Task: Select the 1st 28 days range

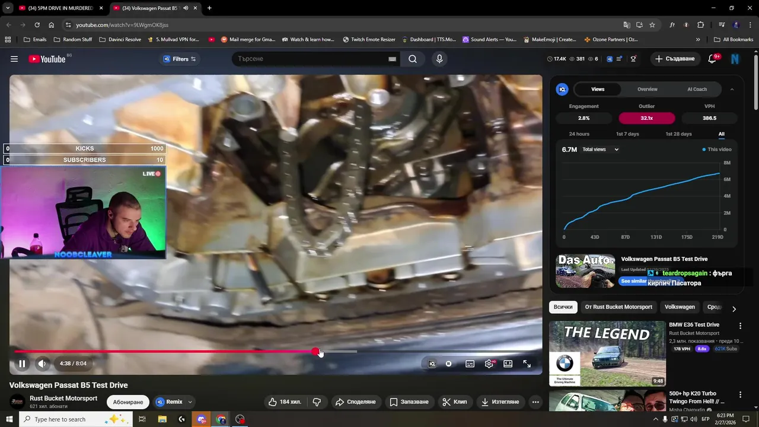Action: tap(678, 134)
